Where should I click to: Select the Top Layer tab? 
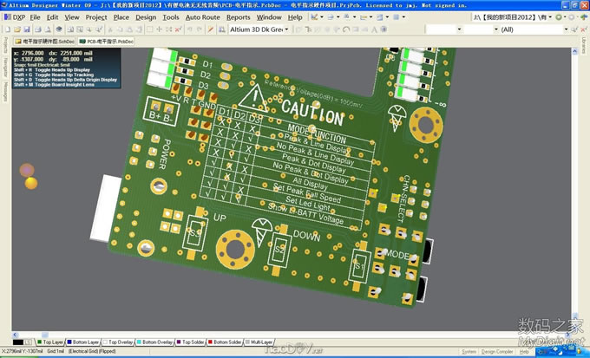(x=50, y=342)
